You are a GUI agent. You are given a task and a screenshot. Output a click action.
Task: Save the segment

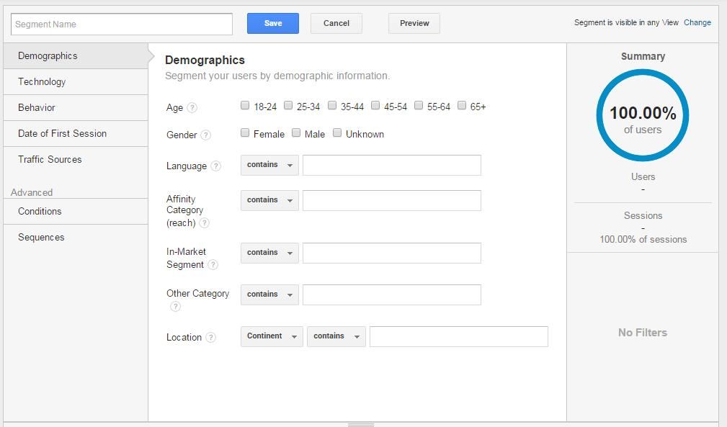(272, 23)
